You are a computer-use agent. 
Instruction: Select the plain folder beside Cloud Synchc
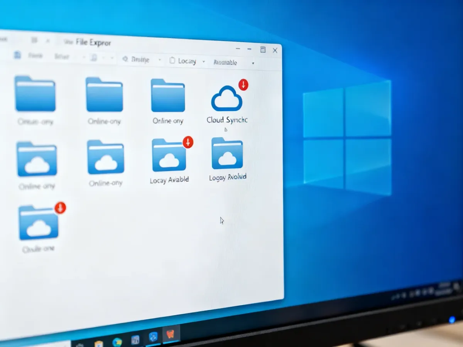pyautogui.click(x=168, y=95)
